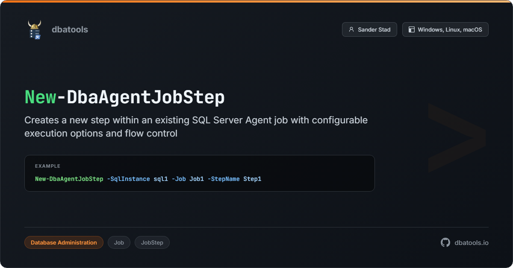This screenshot has width=513, height=268.
Task: Click the sql1 value in the example
Action: pos(161,179)
